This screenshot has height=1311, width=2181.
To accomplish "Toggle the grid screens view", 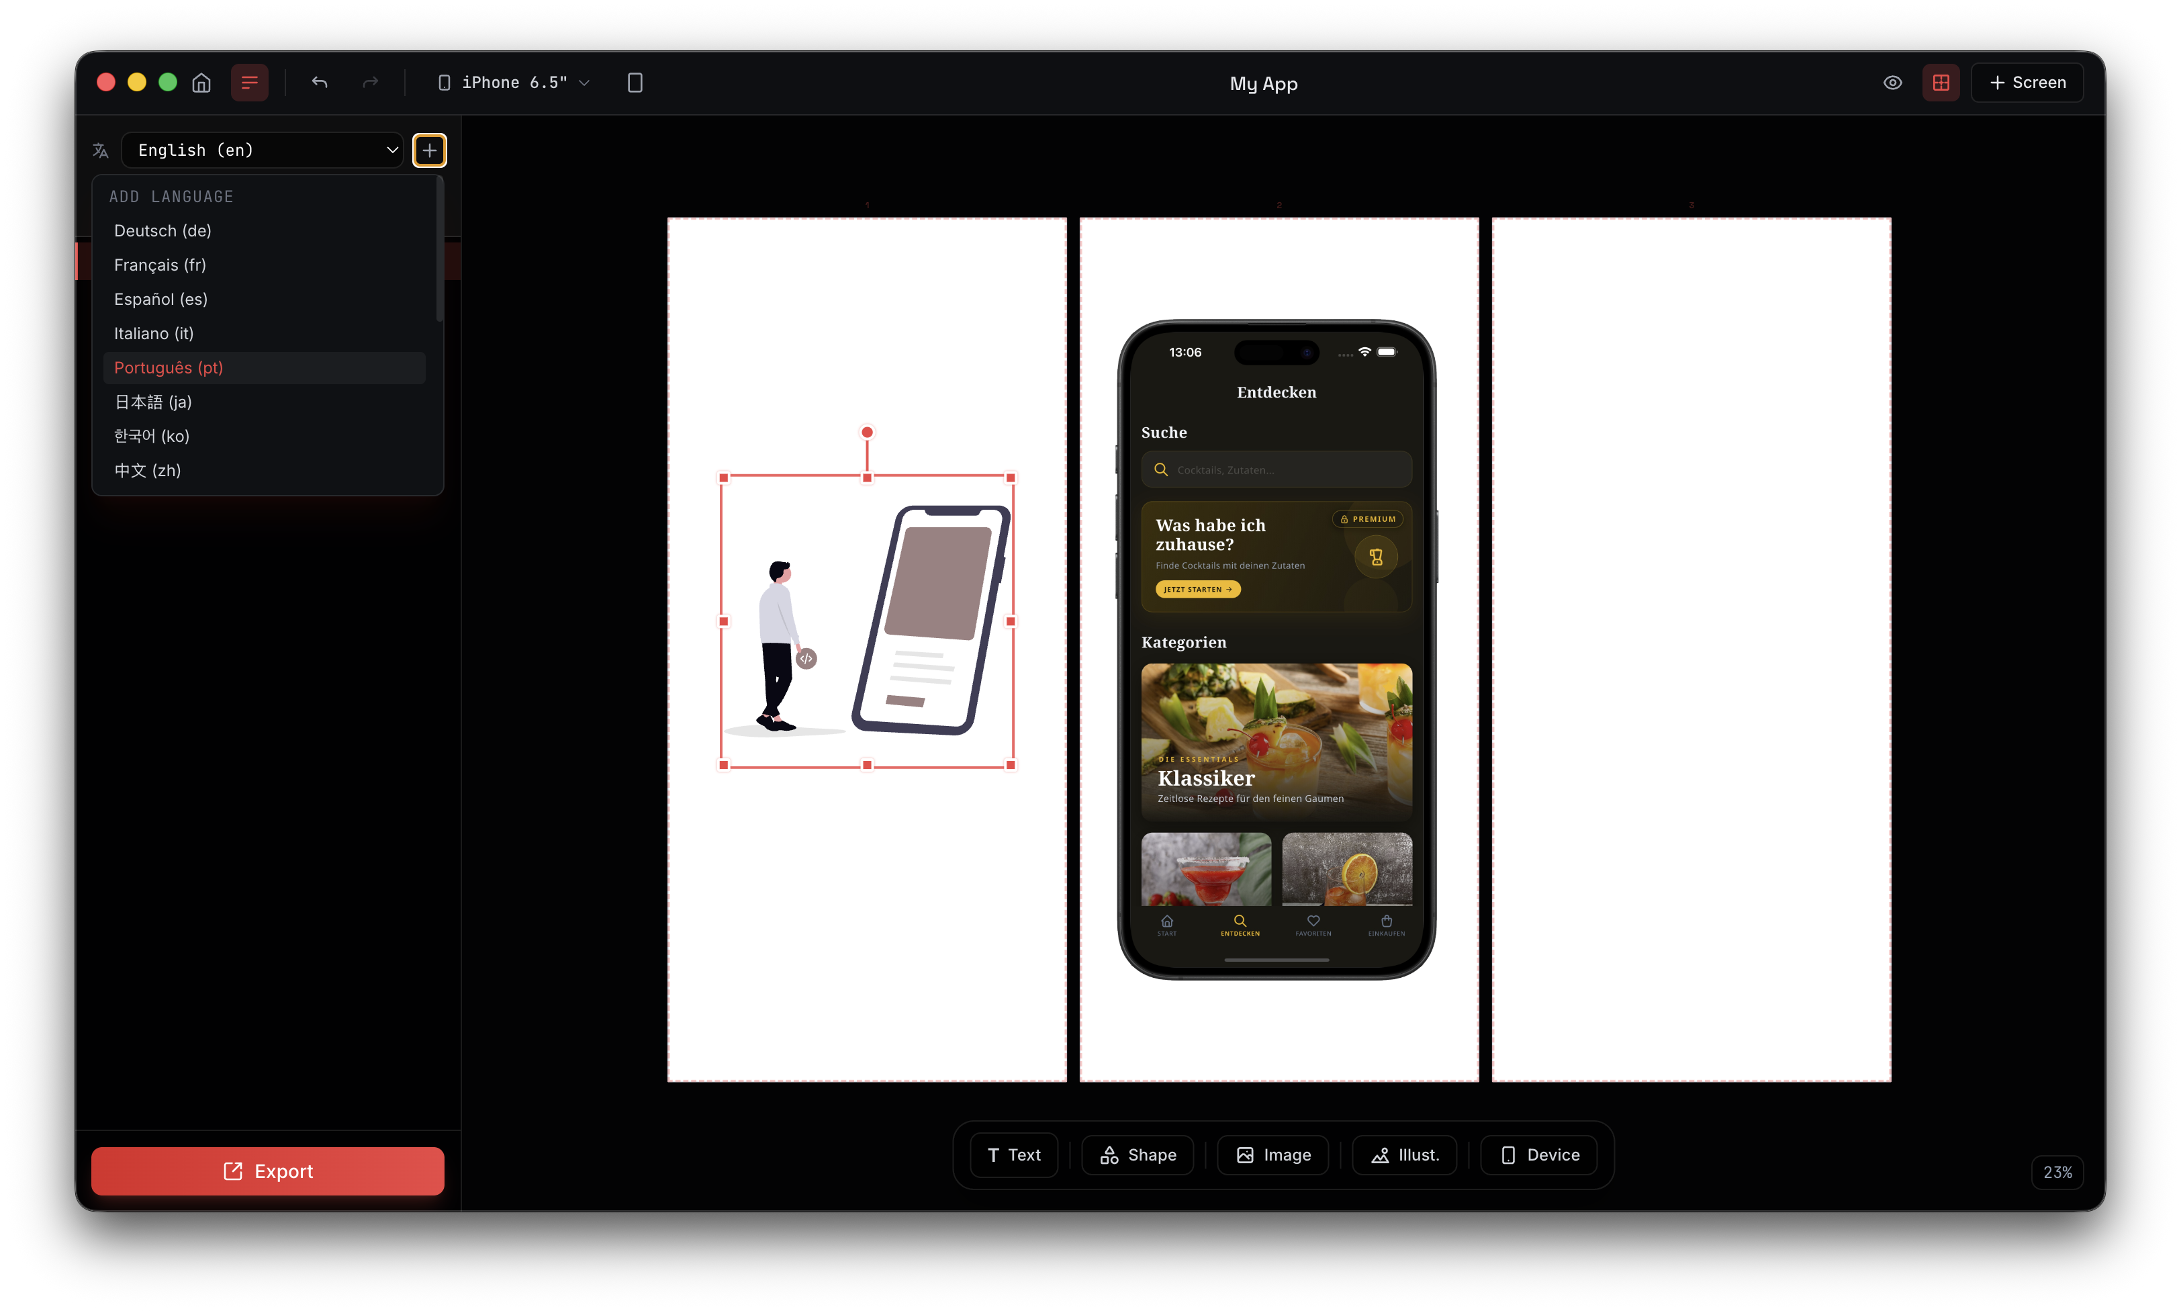I will pos(1940,82).
